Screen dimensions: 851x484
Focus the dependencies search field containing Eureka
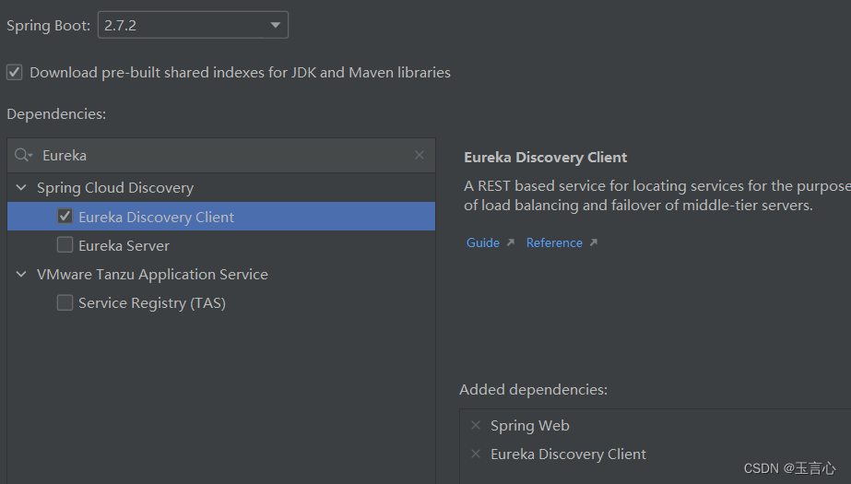pos(221,155)
